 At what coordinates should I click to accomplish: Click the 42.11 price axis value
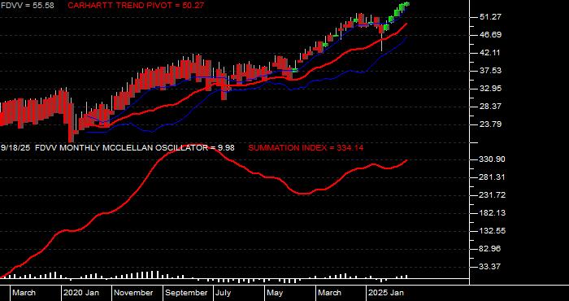tap(491, 53)
